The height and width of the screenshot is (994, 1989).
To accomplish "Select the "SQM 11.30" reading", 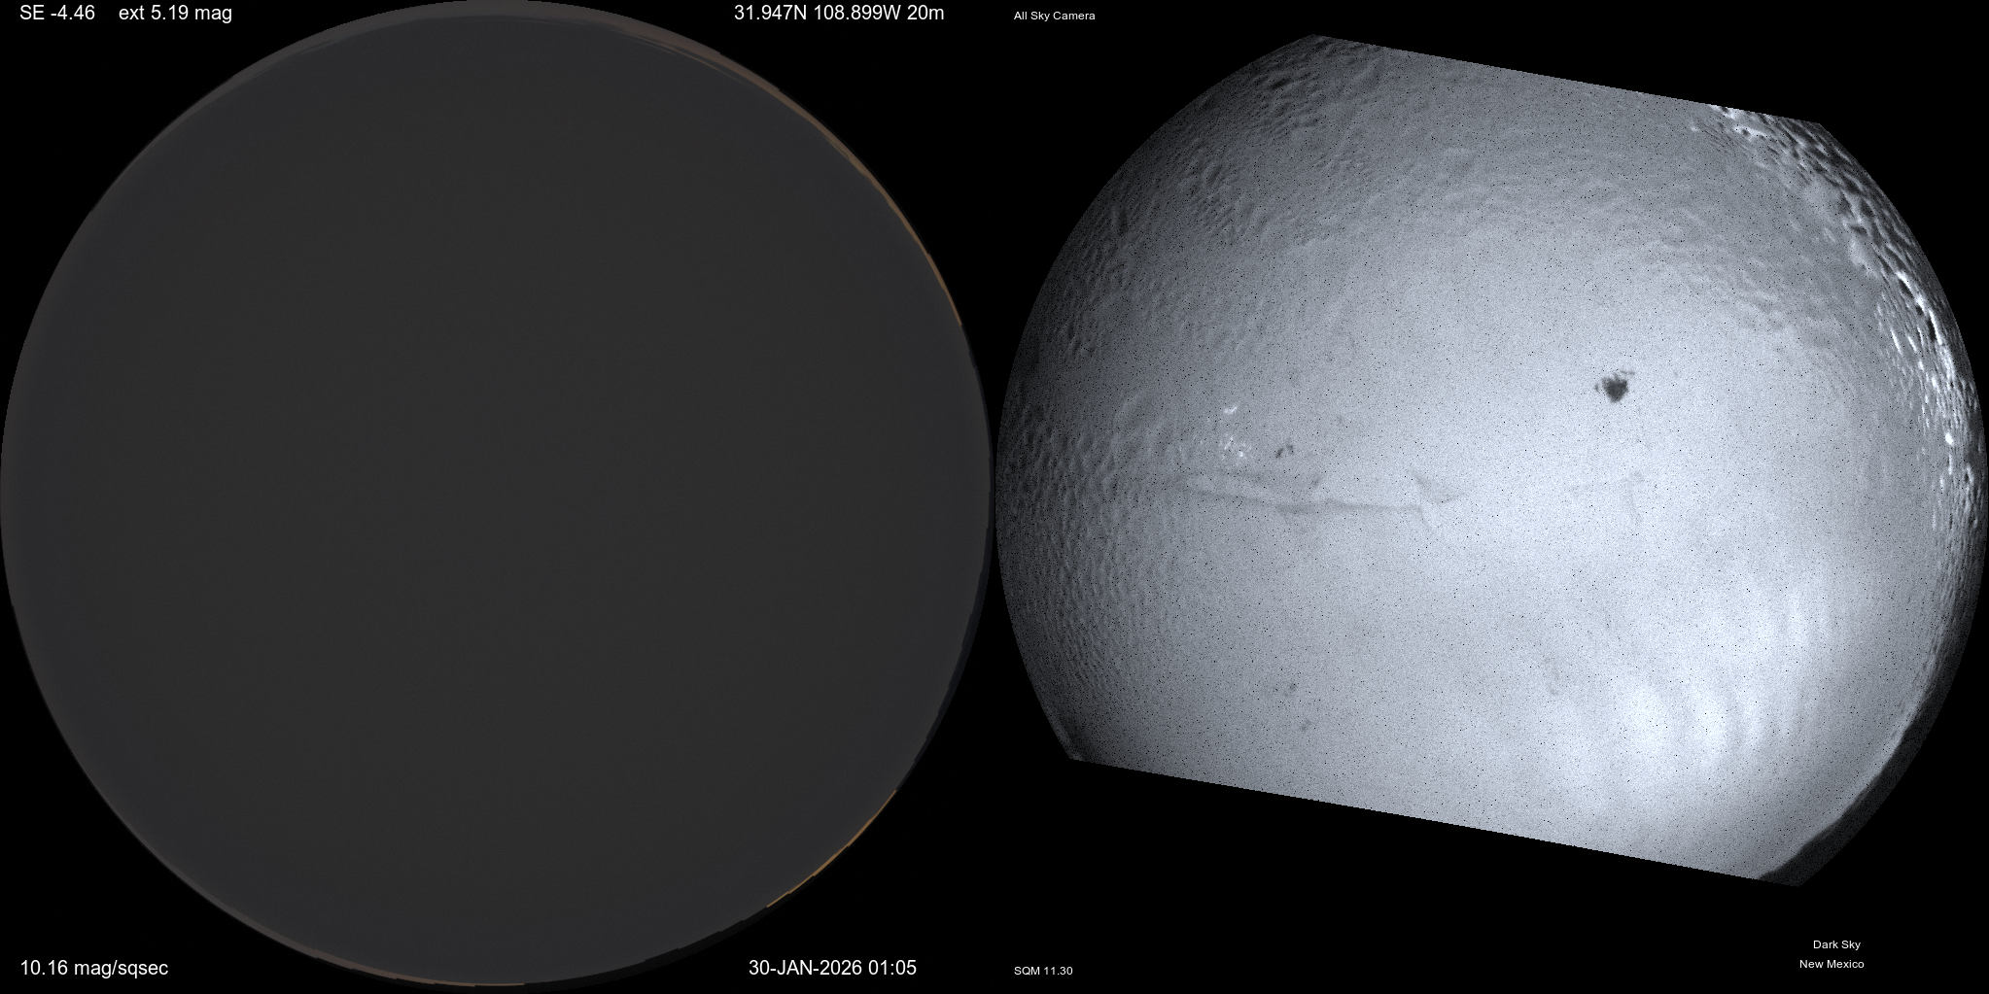I will pyautogui.click(x=1043, y=971).
